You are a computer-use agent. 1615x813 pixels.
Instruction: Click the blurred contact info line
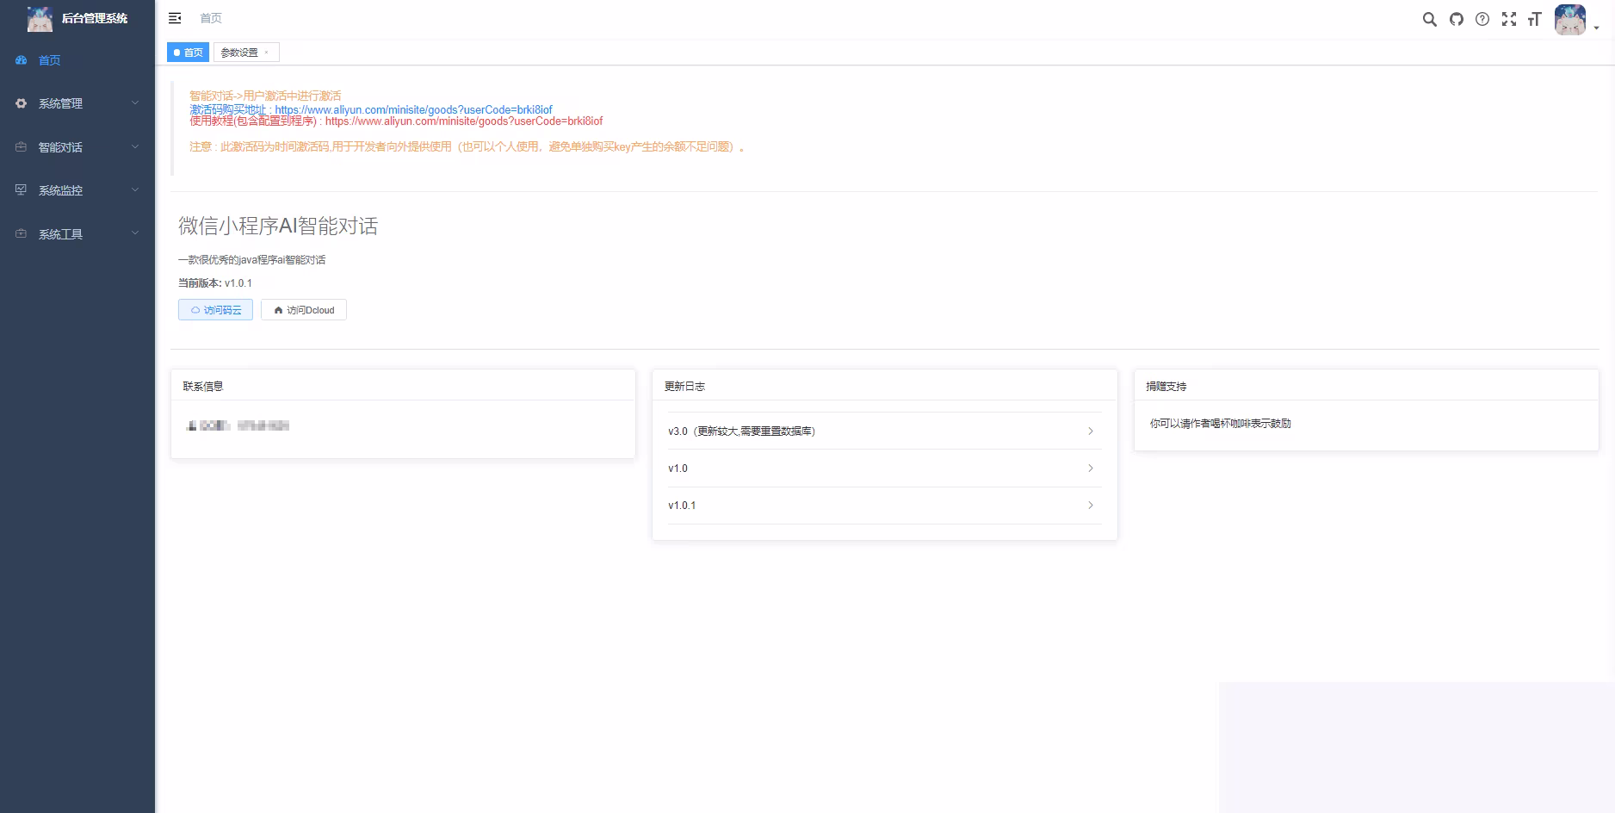point(238,425)
